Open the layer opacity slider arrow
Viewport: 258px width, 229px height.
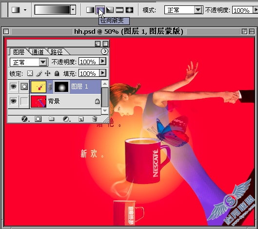point(103,61)
